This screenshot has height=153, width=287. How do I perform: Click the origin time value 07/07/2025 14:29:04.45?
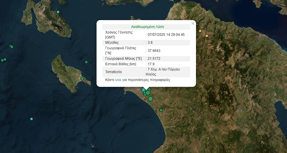166,35
